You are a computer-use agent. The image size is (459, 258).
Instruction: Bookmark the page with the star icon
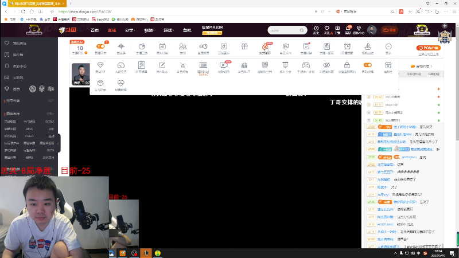pyautogui.click(x=52, y=11)
